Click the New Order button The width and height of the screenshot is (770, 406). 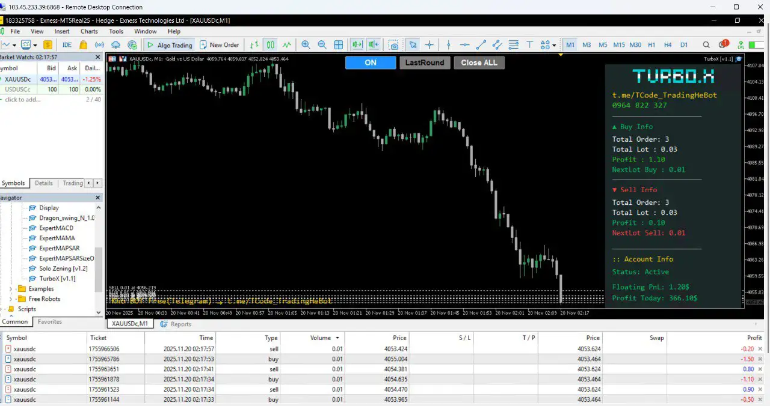click(x=220, y=45)
